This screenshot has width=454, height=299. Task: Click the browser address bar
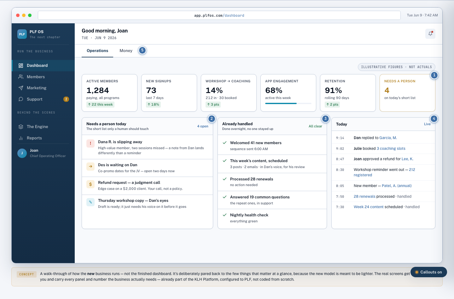click(219, 15)
